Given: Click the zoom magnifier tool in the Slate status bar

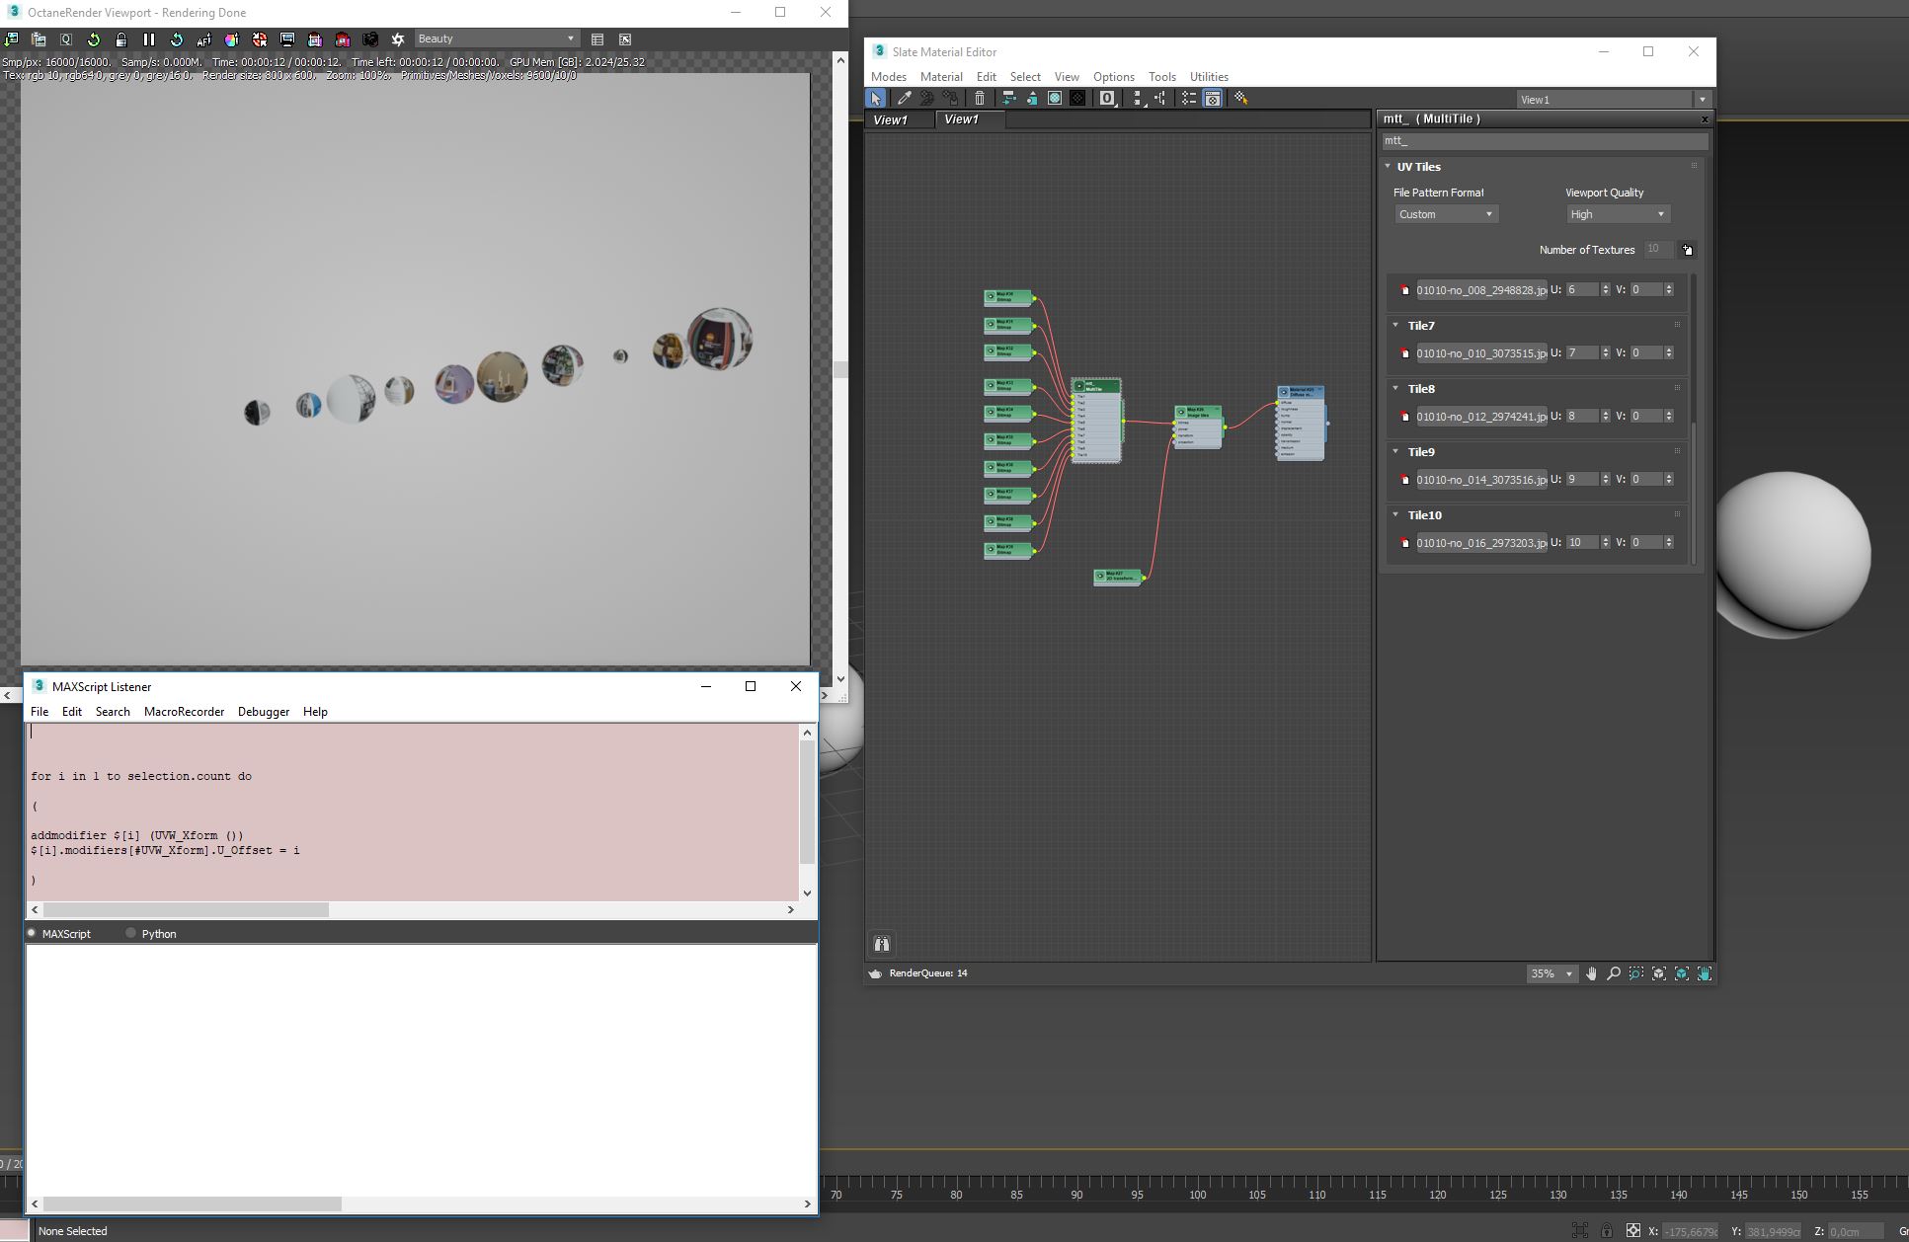Looking at the screenshot, I should click(x=1614, y=973).
